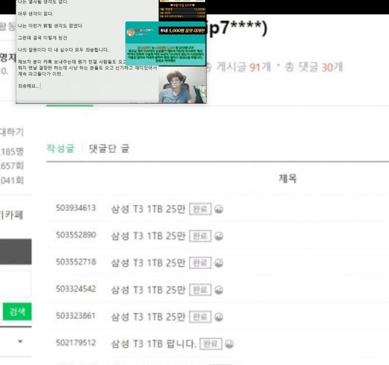Click the image icon beside post 502179512
The height and width of the screenshot is (365, 389).
click(229, 344)
